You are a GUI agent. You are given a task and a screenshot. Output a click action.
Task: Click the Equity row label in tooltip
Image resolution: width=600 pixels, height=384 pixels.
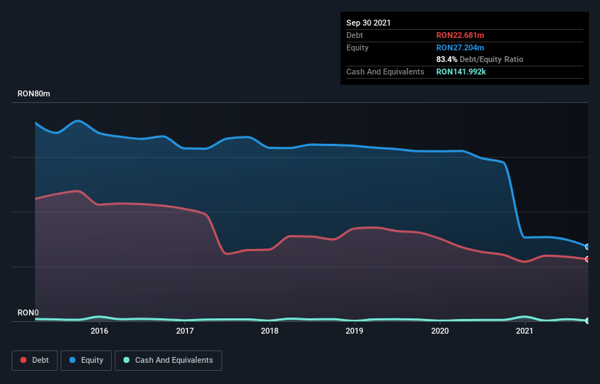point(357,47)
